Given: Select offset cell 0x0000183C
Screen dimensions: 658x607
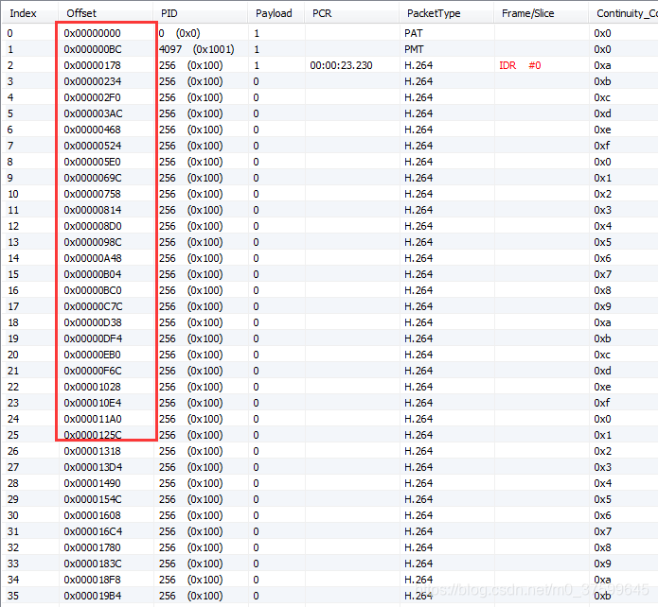Looking at the screenshot, I should (93, 564).
